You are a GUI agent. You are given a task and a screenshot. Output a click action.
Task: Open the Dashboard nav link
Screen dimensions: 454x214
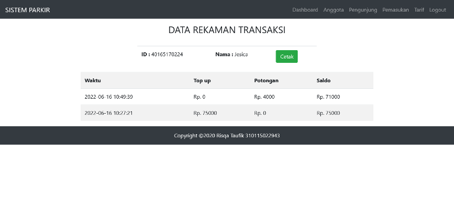click(305, 10)
